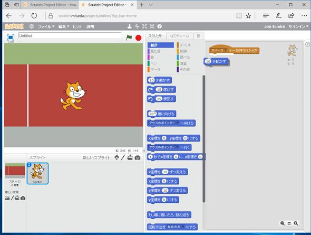The image size is (311, 235).
Task: Choose new sprite from library
Action: click(x=117, y=157)
